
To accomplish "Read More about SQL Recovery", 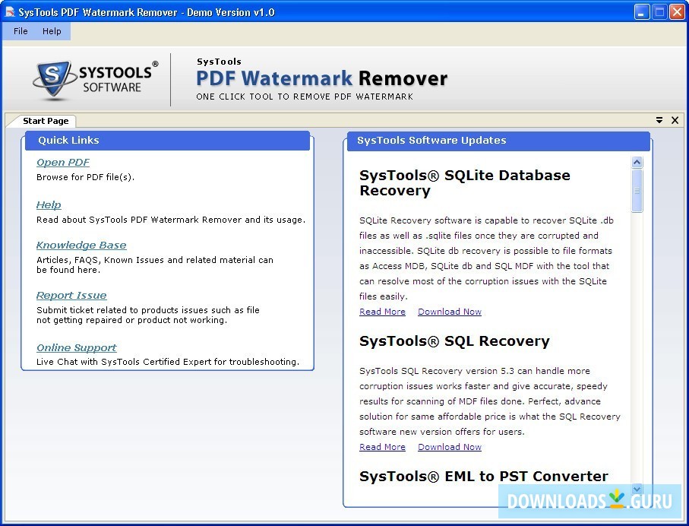I will (382, 447).
